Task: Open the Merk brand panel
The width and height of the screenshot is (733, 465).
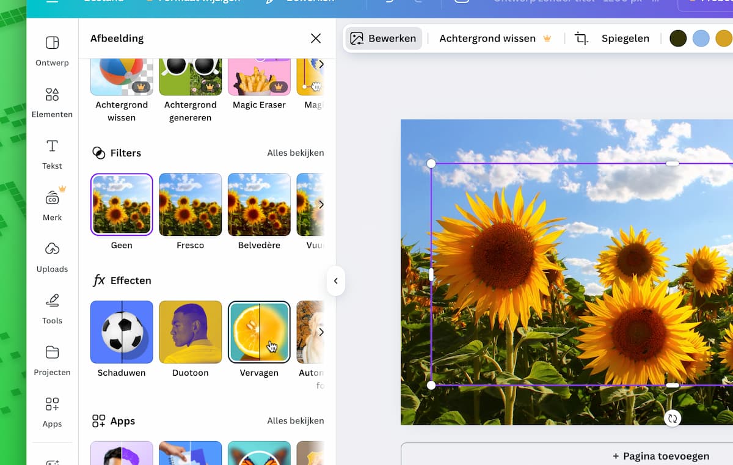Action: click(52, 205)
